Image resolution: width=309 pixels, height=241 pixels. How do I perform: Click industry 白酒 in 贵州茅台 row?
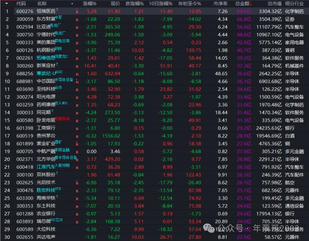tap(290, 136)
